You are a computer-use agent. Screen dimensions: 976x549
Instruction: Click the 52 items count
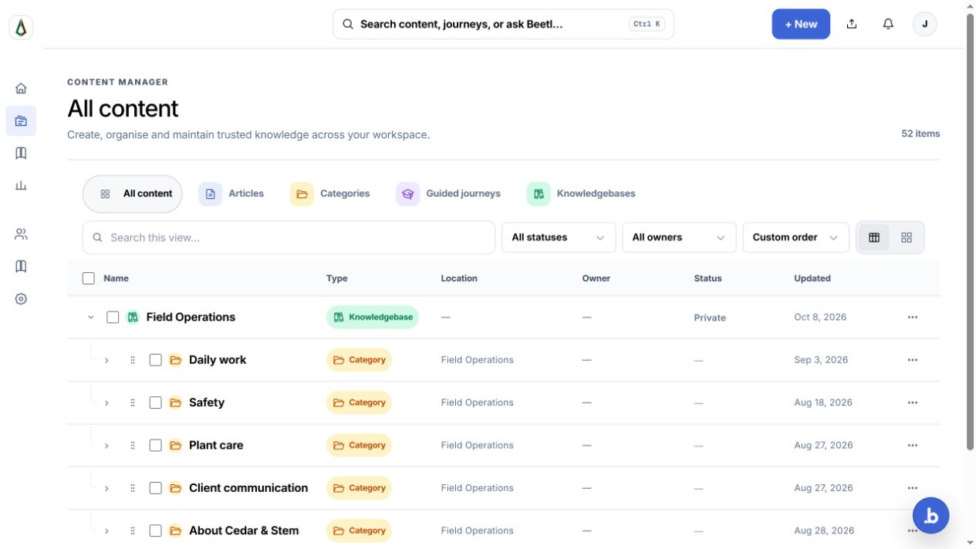[920, 133]
